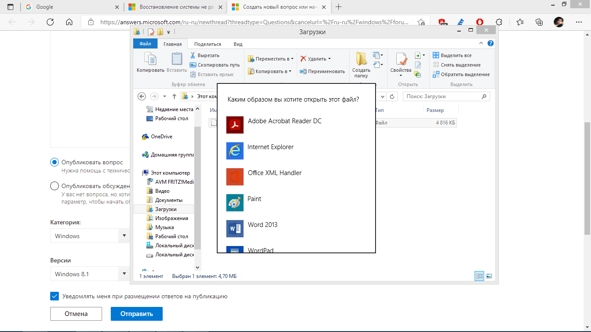Open a new browser tab

point(338,7)
